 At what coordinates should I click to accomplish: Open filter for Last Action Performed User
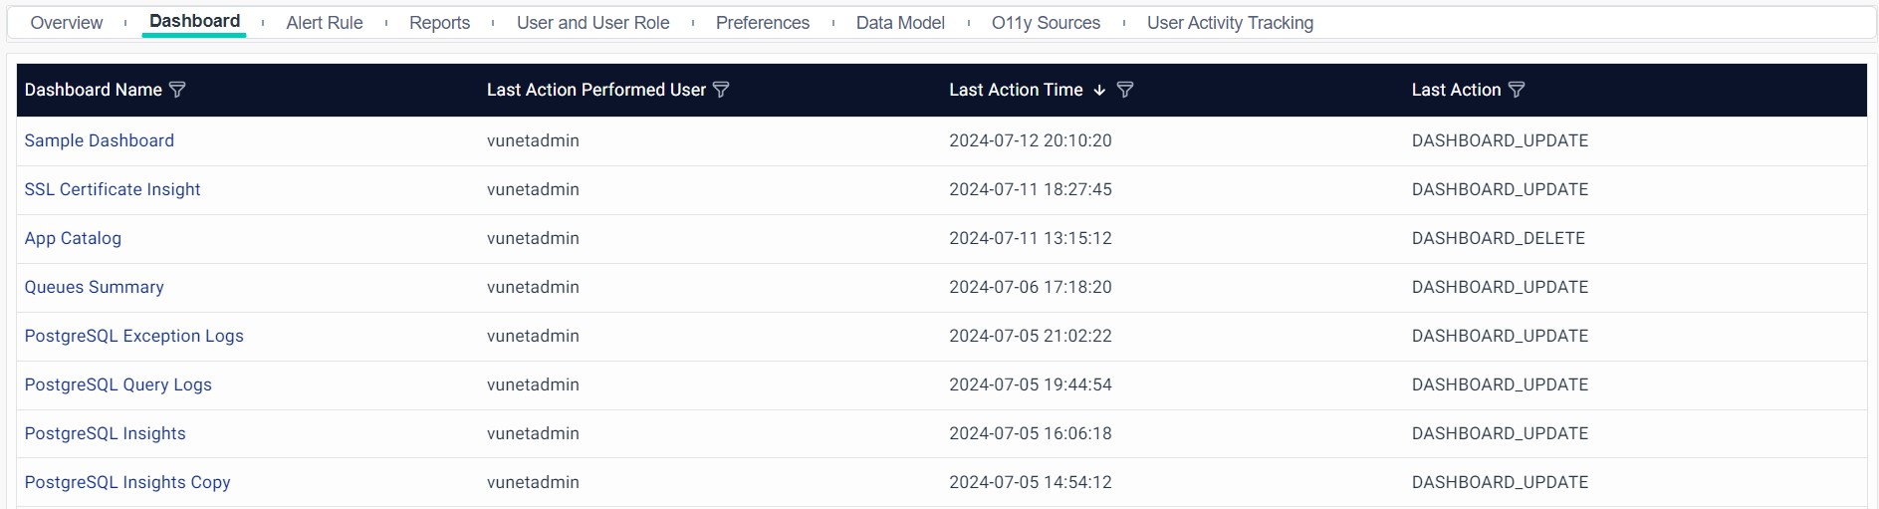pos(722,90)
